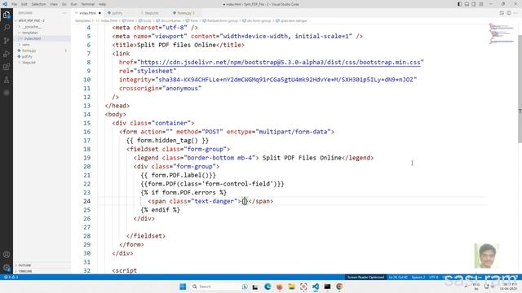Open the Accounts icon in activity bar
522x293 pixels.
click(x=7, y=255)
